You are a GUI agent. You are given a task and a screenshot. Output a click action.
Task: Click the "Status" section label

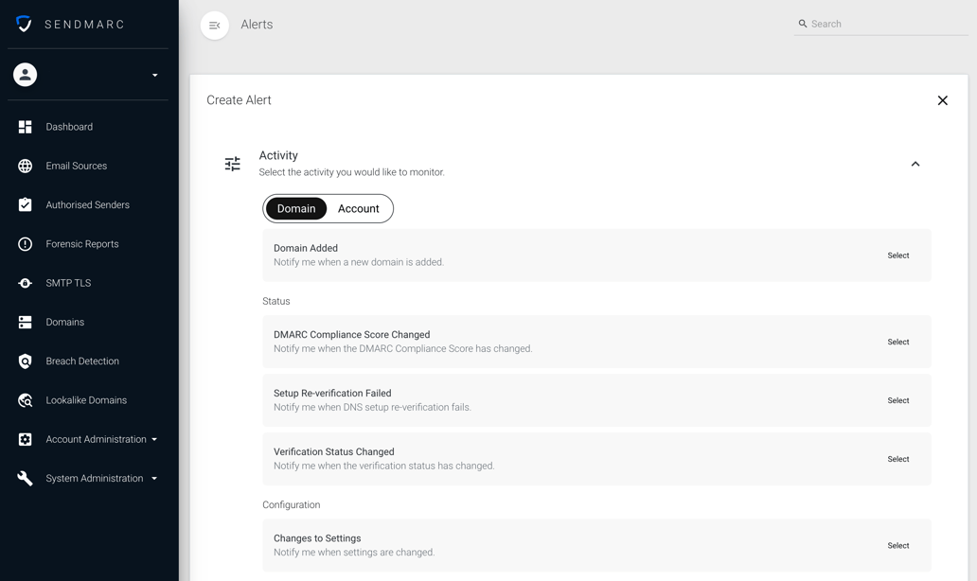pyautogui.click(x=276, y=302)
